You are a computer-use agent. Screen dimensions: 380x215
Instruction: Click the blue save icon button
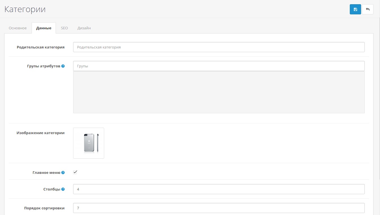pos(355,9)
